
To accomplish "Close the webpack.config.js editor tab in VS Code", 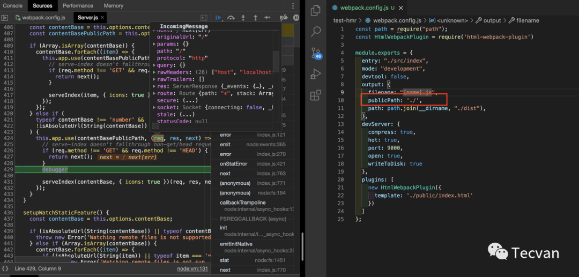I will (x=402, y=8).
